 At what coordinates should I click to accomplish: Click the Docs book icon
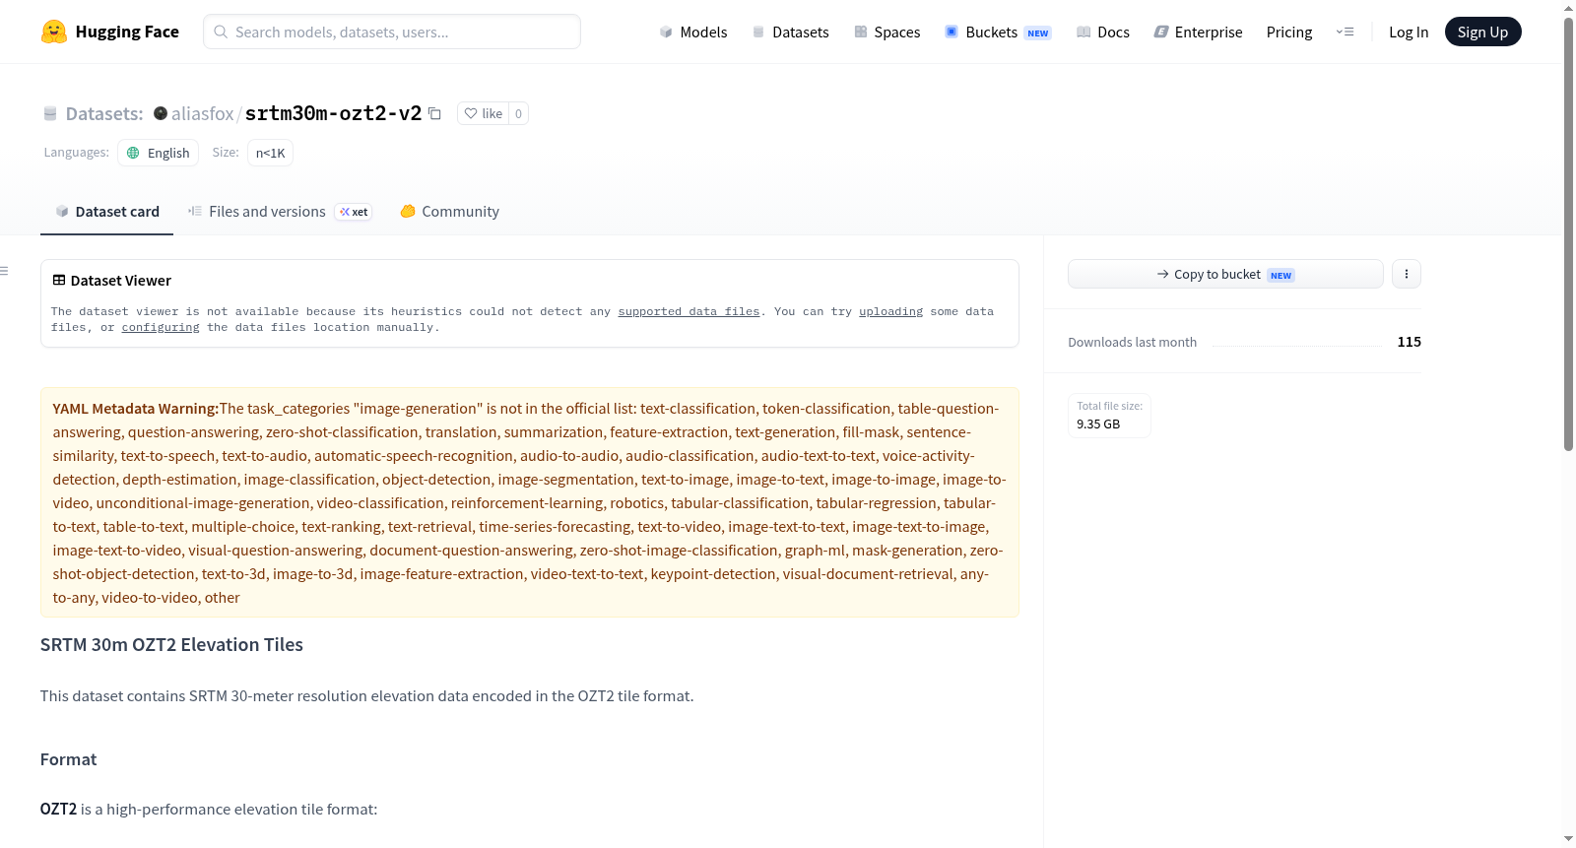click(x=1083, y=32)
